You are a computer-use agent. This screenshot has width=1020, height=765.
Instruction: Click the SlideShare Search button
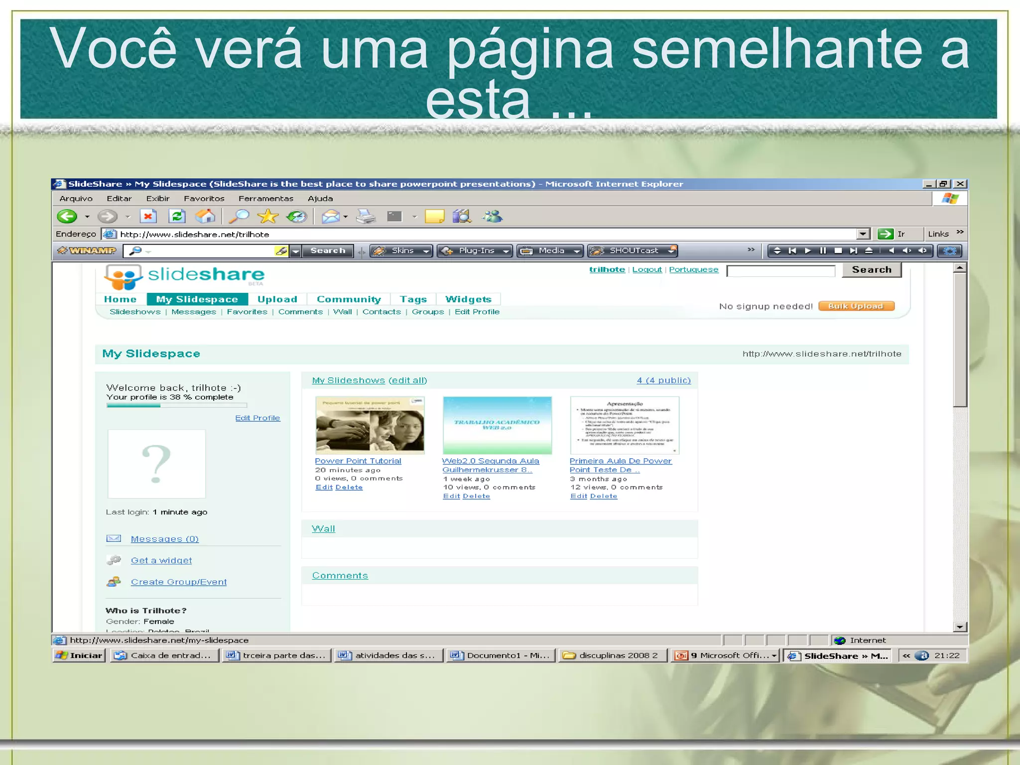pyautogui.click(x=872, y=269)
